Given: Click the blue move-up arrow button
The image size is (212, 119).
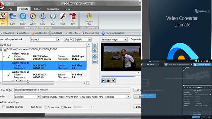Looking at the screenshot, I should click(95, 45).
